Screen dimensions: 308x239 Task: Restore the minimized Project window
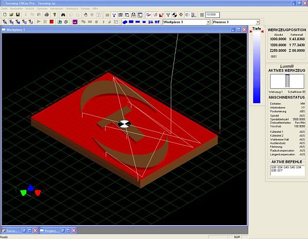pyautogui.click(x=52, y=231)
